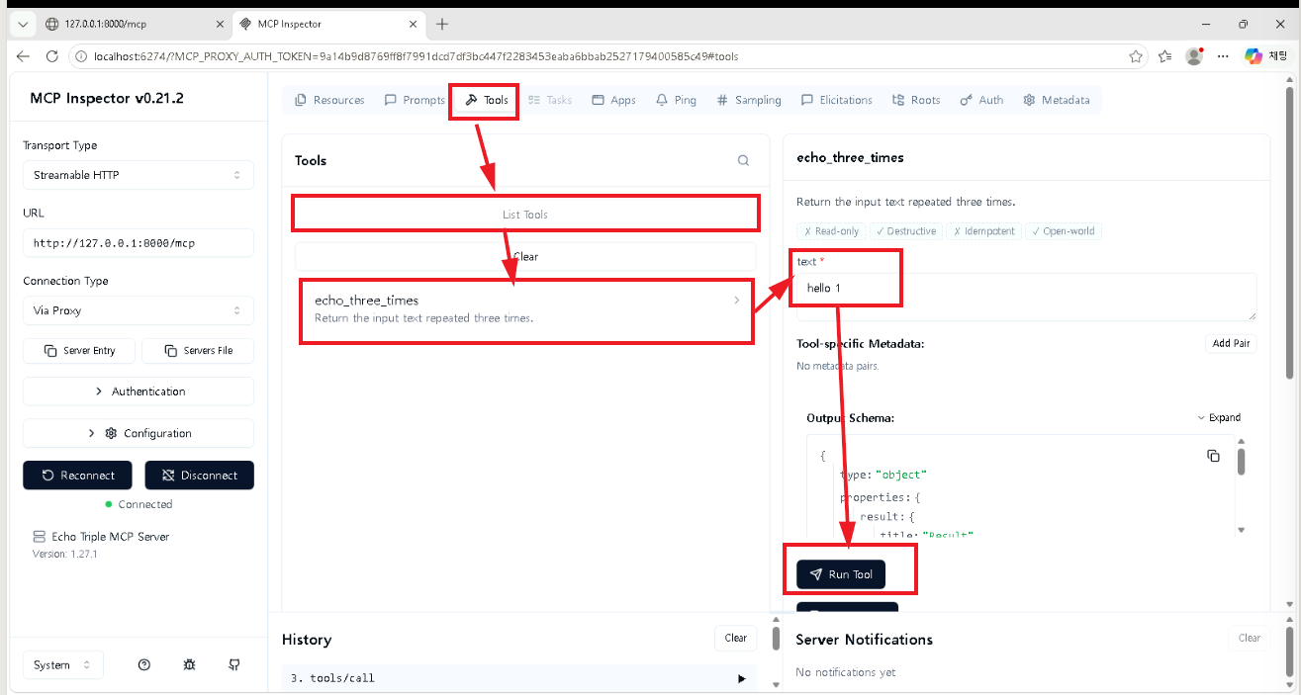
Task: Click the text input with hello 1
Action: click(1026, 297)
